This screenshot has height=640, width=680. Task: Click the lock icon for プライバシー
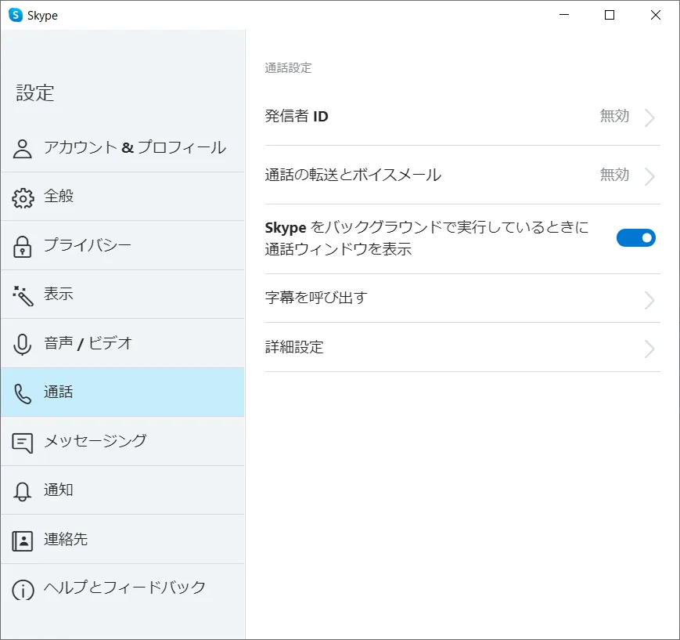23,247
